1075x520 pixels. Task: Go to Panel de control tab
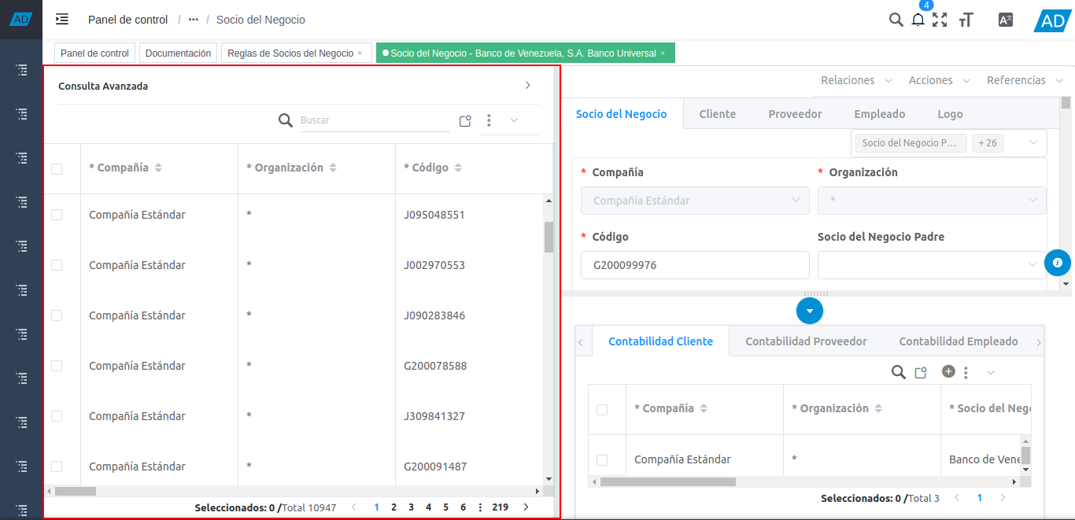pos(94,53)
